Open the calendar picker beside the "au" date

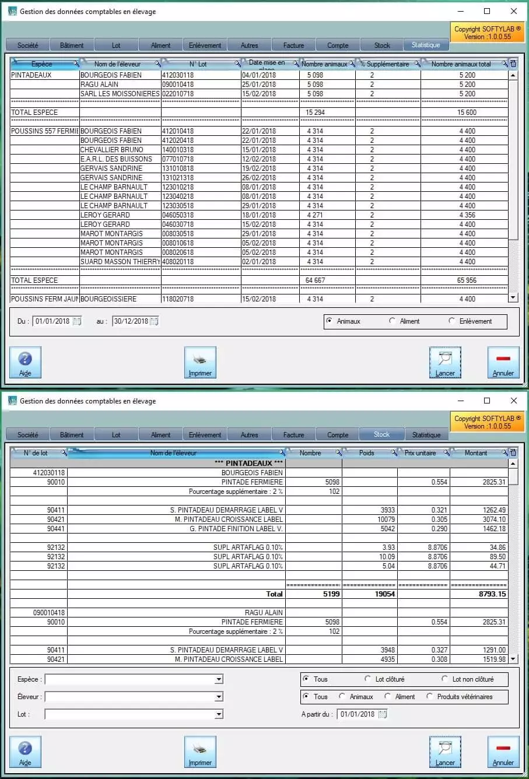coord(154,321)
